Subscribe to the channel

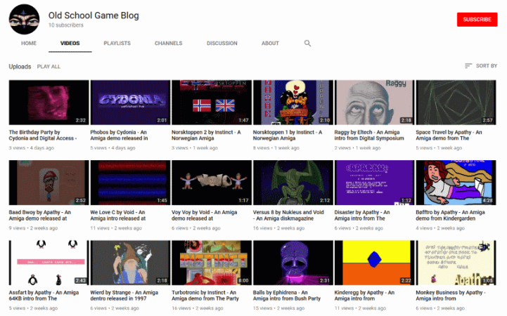coord(477,20)
